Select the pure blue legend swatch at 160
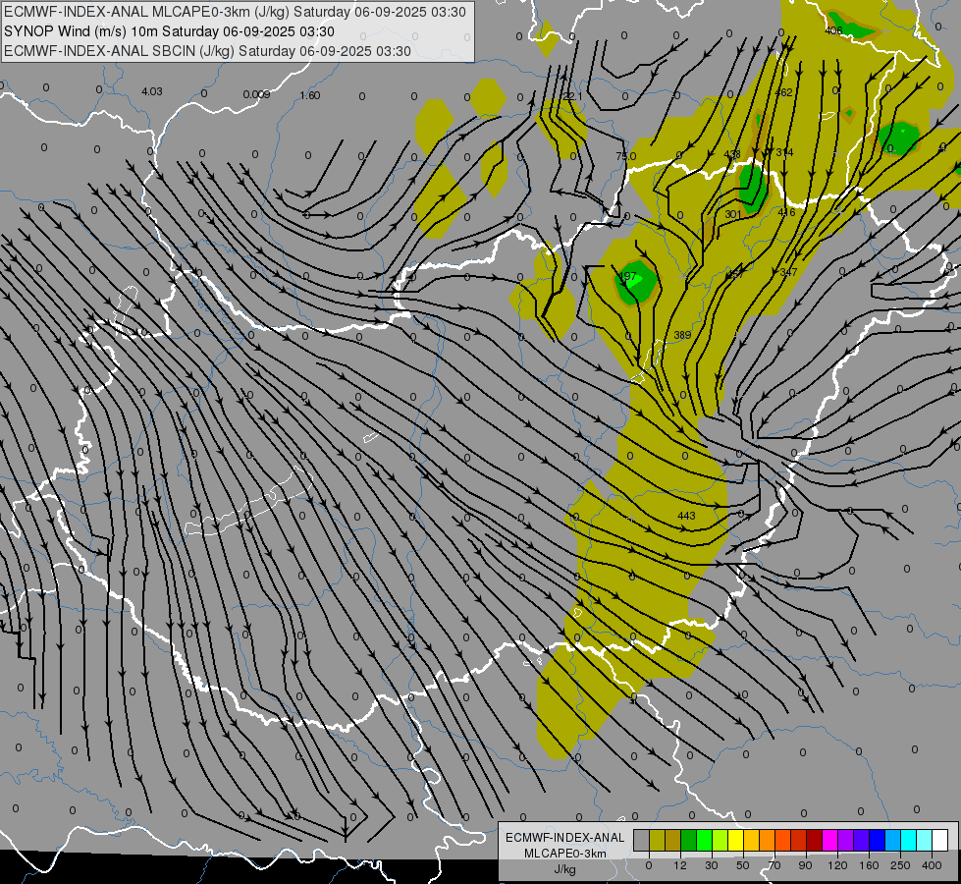This screenshot has height=884, width=961. pos(878,841)
